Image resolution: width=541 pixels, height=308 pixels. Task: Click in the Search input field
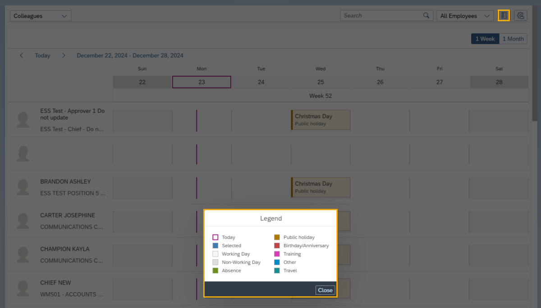[x=381, y=16]
